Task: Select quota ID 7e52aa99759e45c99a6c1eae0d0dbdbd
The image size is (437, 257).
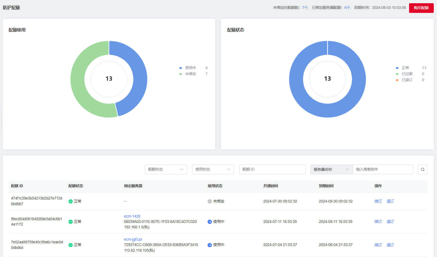Action: click(x=37, y=245)
